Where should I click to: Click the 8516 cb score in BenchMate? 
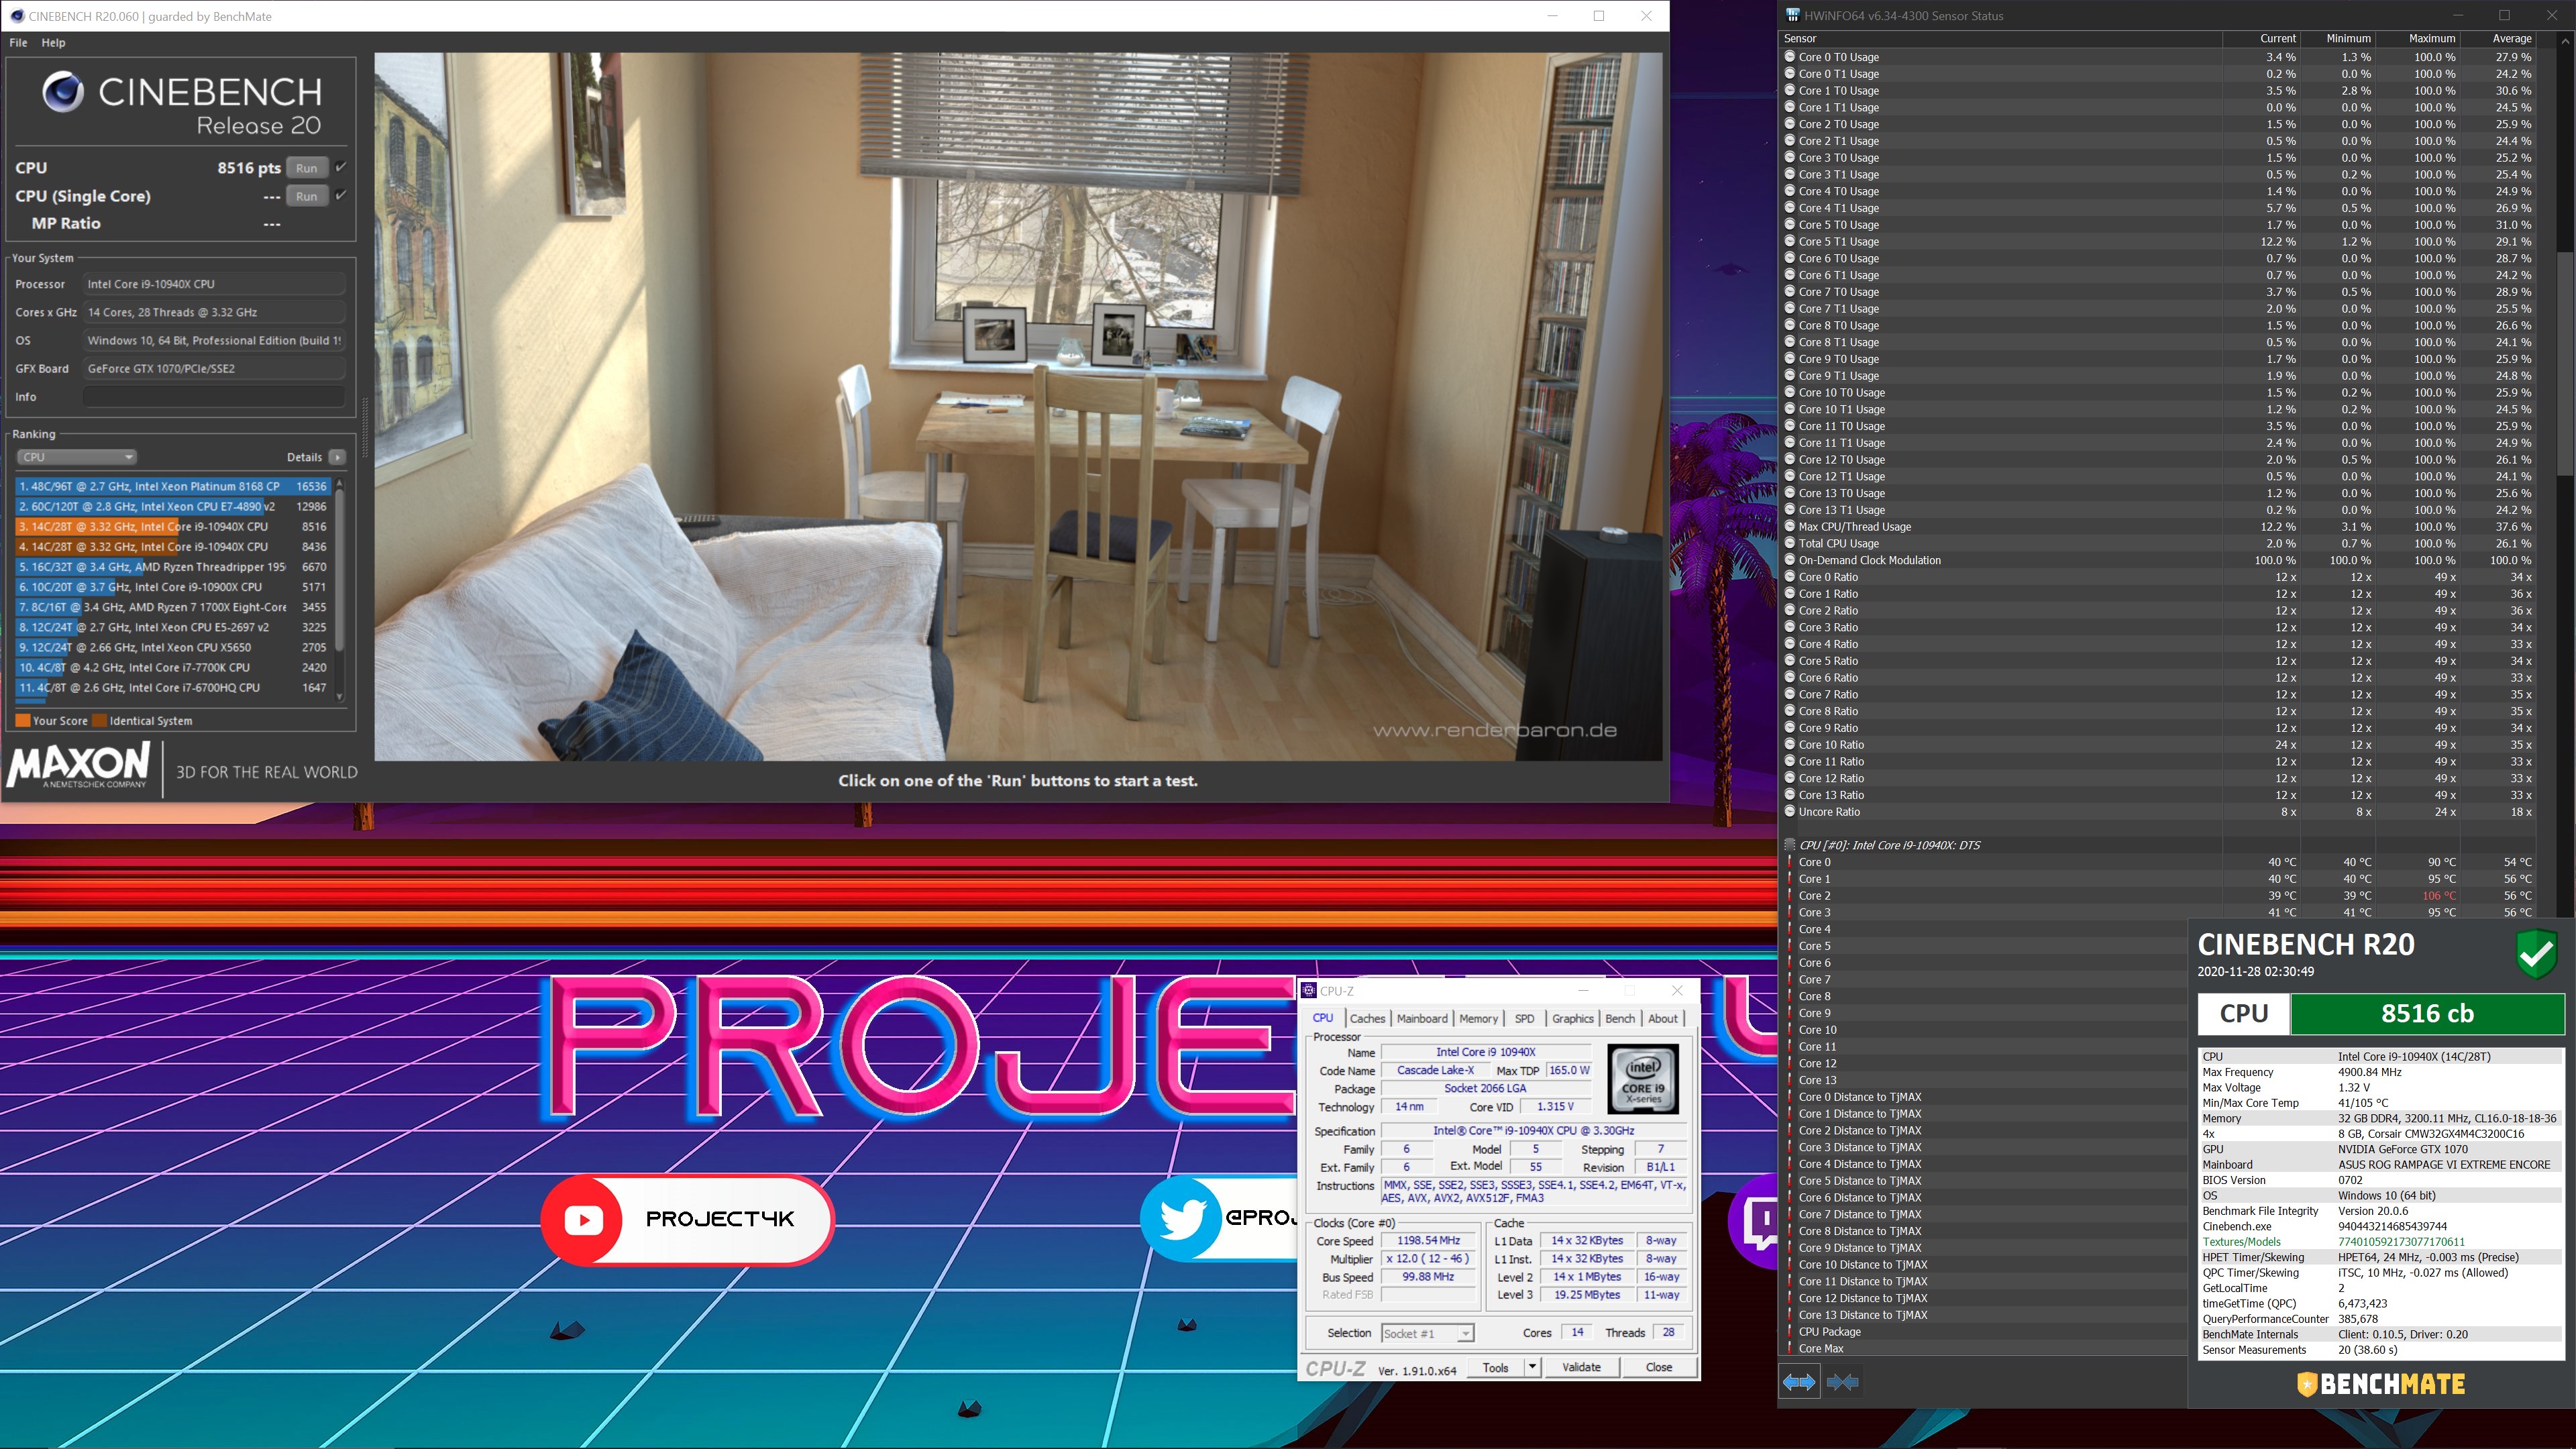2427,1013
